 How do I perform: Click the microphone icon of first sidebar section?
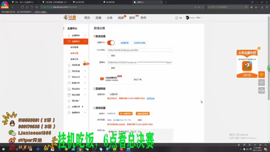[69, 35]
